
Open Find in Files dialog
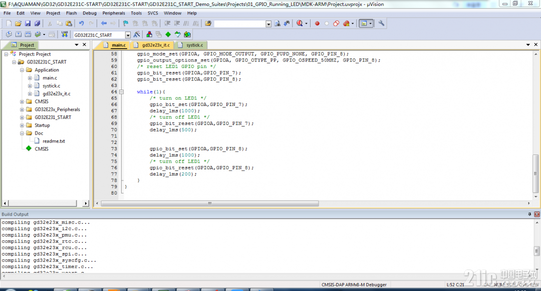[208, 23]
